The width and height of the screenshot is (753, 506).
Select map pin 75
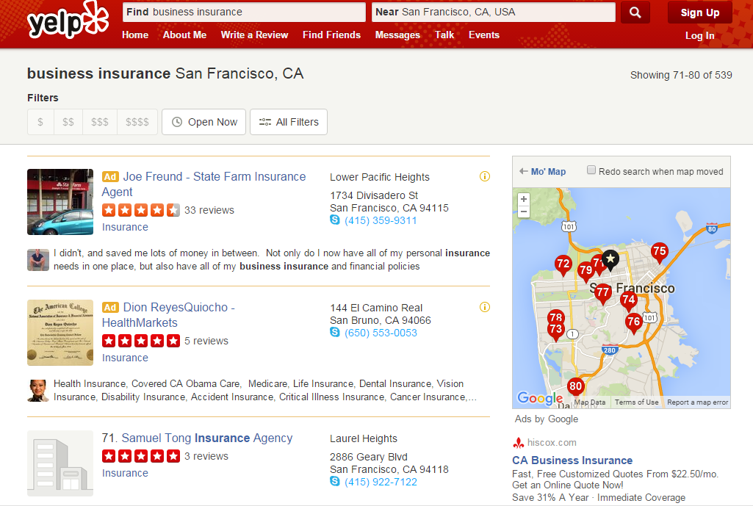click(x=660, y=252)
